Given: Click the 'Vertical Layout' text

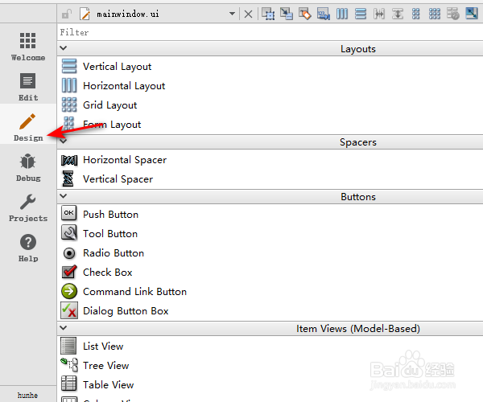Looking at the screenshot, I should click(x=117, y=67).
